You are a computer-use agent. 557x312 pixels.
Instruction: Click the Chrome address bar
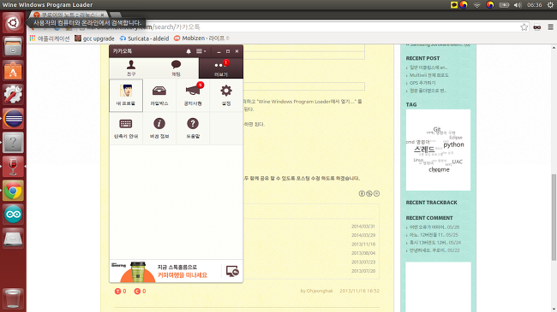[298, 27]
